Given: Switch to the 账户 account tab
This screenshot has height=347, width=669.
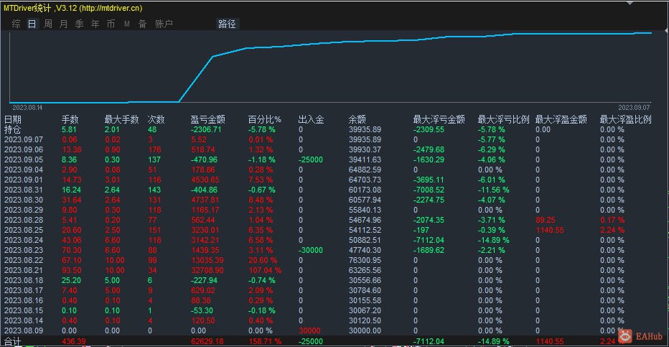Looking at the screenshot, I should [x=164, y=24].
